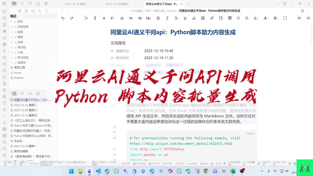Open the Todolist note
The image size is (313, 176).
(x=19, y=78)
